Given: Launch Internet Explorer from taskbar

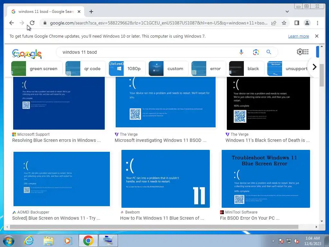Looking at the screenshot, I should pos(29,241).
